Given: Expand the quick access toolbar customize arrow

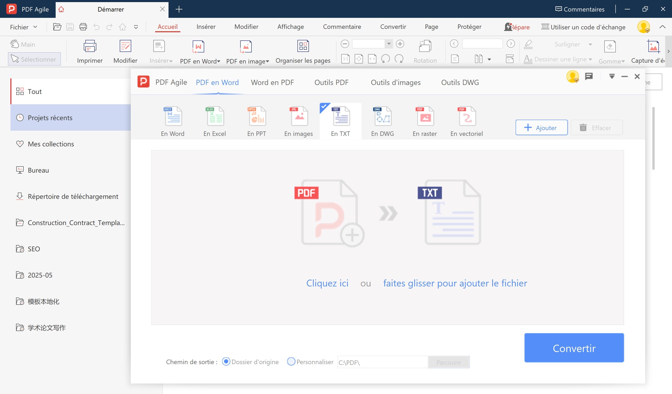Looking at the screenshot, I should (136, 27).
